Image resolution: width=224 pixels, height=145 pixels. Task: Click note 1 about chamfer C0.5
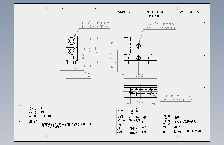coord(66,124)
